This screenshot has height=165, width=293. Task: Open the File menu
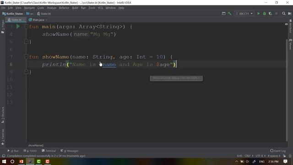(x=3, y=8)
